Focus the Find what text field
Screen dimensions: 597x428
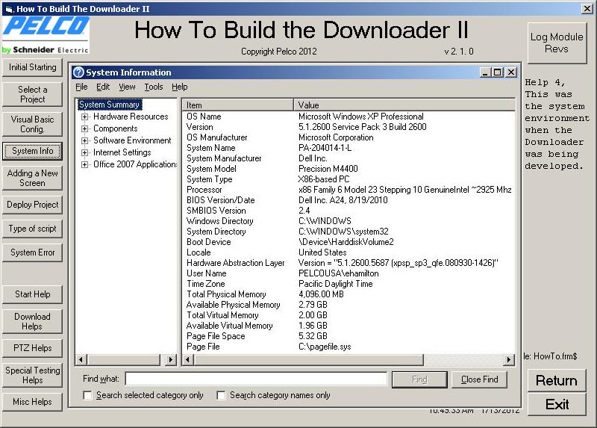(256, 379)
